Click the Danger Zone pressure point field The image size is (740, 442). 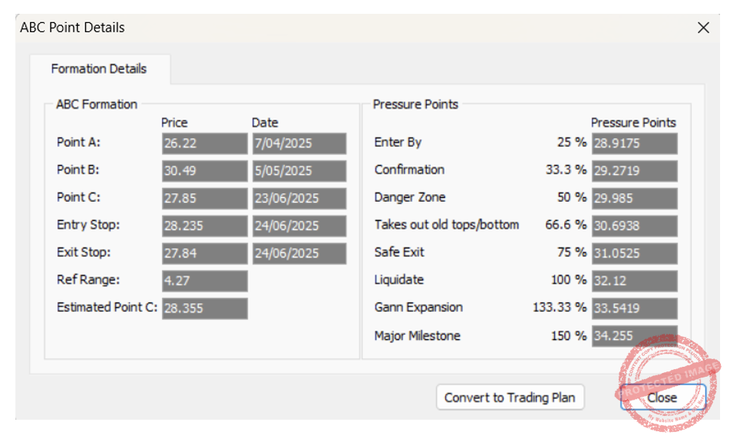click(x=634, y=198)
